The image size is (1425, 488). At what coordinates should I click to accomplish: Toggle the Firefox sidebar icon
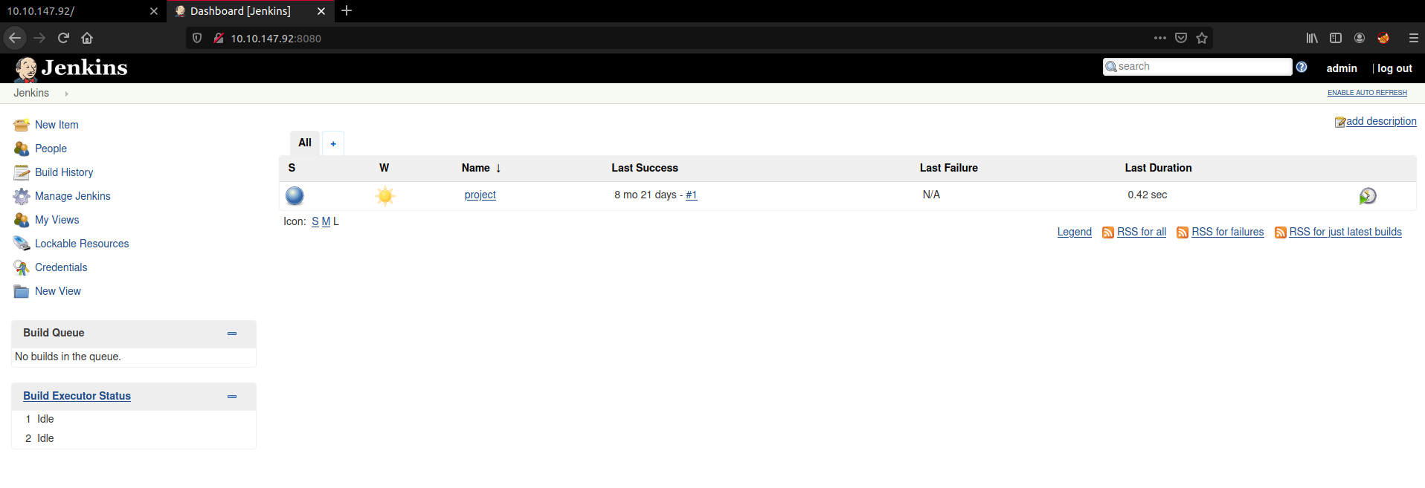coord(1336,38)
